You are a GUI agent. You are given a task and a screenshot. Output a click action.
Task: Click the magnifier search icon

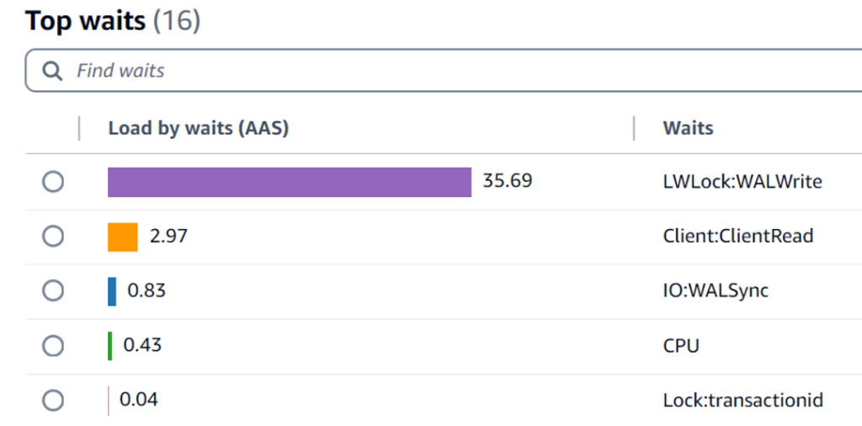[x=53, y=71]
